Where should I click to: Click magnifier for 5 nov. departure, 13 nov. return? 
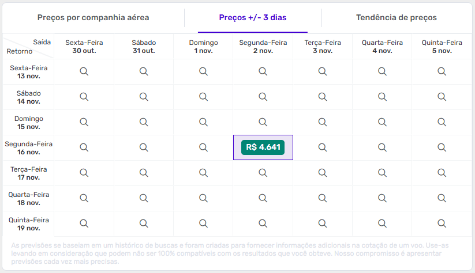(x=442, y=71)
